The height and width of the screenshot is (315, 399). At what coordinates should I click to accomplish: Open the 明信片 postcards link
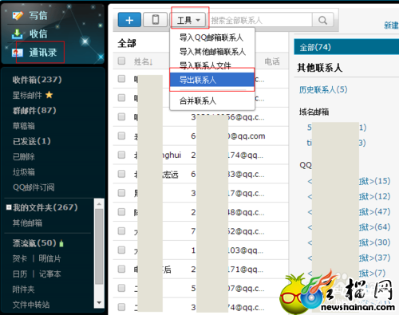(49, 258)
